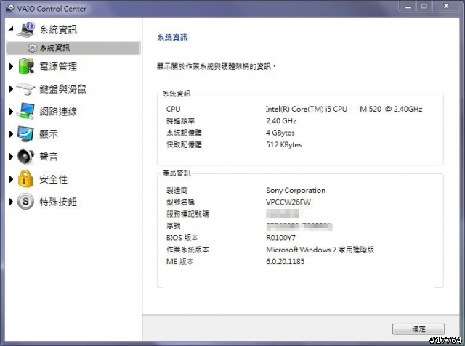Viewport: 465px width, 346px height.
Task: Click the BIOS 版本 label
Action: [182, 238]
